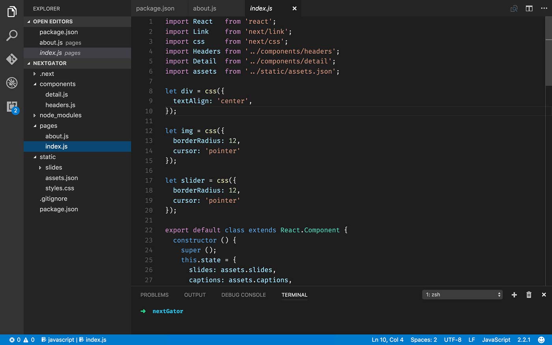The width and height of the screenshot is (552, 345).
Task: Open the Source Control icon
Action: click(x=11, y=59)
